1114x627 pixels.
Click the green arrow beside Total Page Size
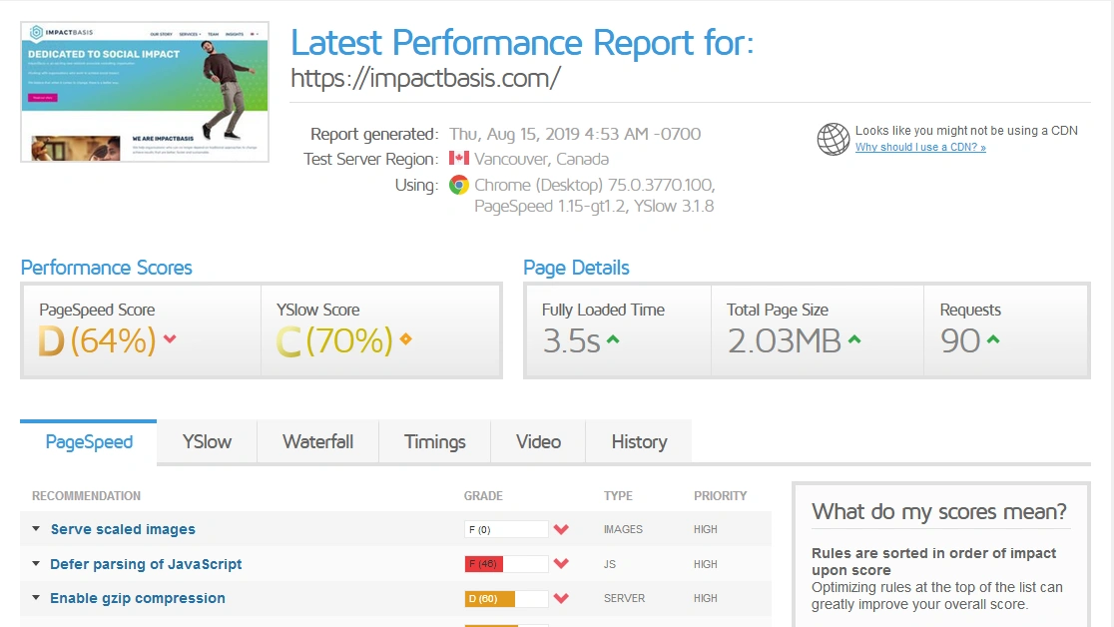tap(853, 338)
